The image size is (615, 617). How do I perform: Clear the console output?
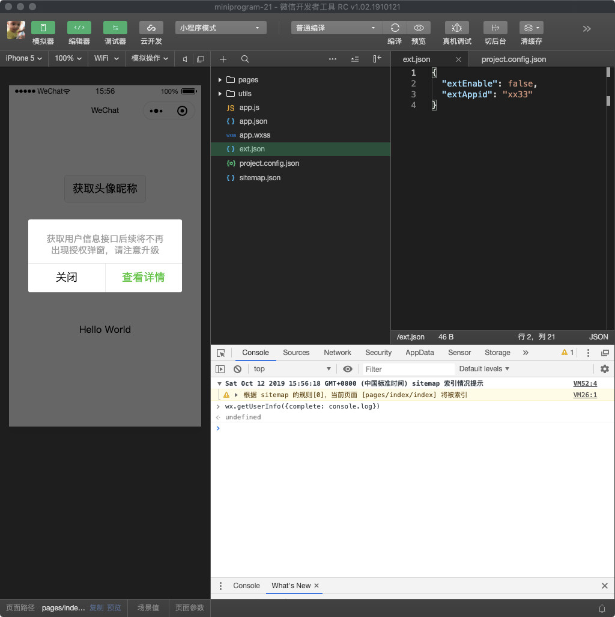coord(238,369)
